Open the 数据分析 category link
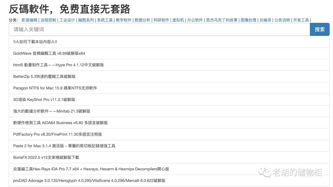 (x=142, y=20)
